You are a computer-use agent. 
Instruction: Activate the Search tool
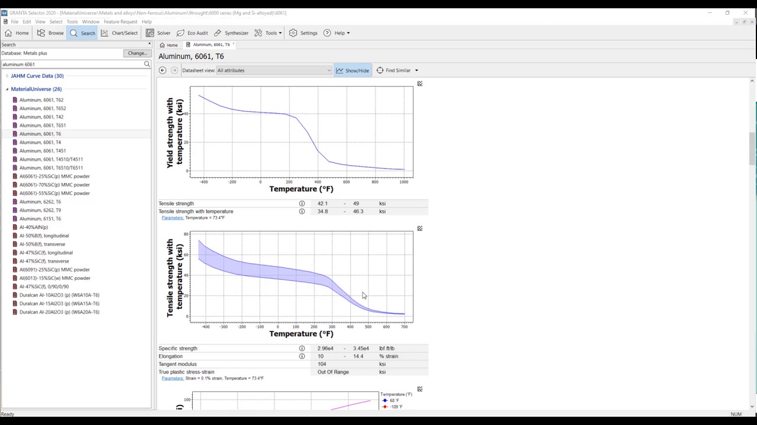click(x=82, y=33)
